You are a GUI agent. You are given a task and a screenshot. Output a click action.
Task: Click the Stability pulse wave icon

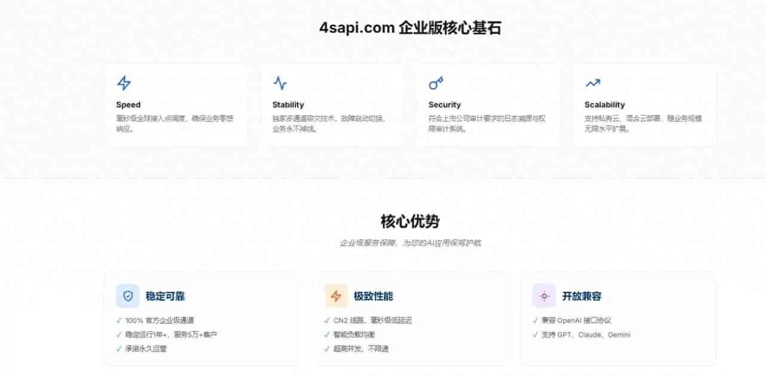click(x=280, y=83)
